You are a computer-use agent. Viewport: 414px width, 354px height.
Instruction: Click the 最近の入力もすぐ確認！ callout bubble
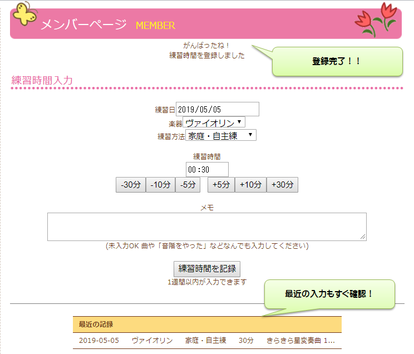point(329,293)
